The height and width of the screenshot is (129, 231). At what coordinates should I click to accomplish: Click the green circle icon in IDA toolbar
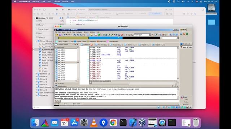pyautogui.click(x=99, y=35)
